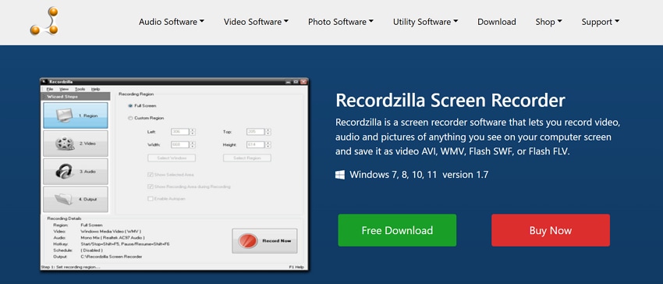Click the hotkey 'Start/Stop=Shift+F5' detail text

pyautogui.click(x=125, y=244)
